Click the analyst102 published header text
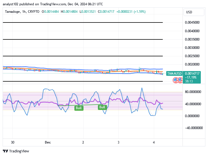The image size is (208, 156). [53, 4]
